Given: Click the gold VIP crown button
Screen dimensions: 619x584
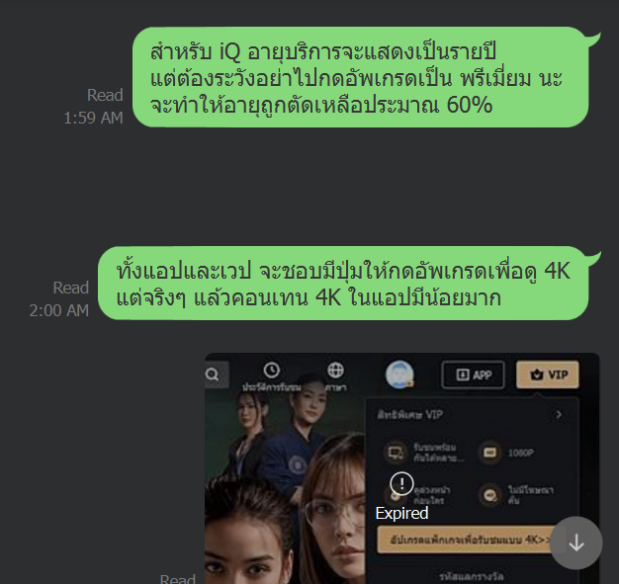Looking at the screenshot, I should (548, 375).
